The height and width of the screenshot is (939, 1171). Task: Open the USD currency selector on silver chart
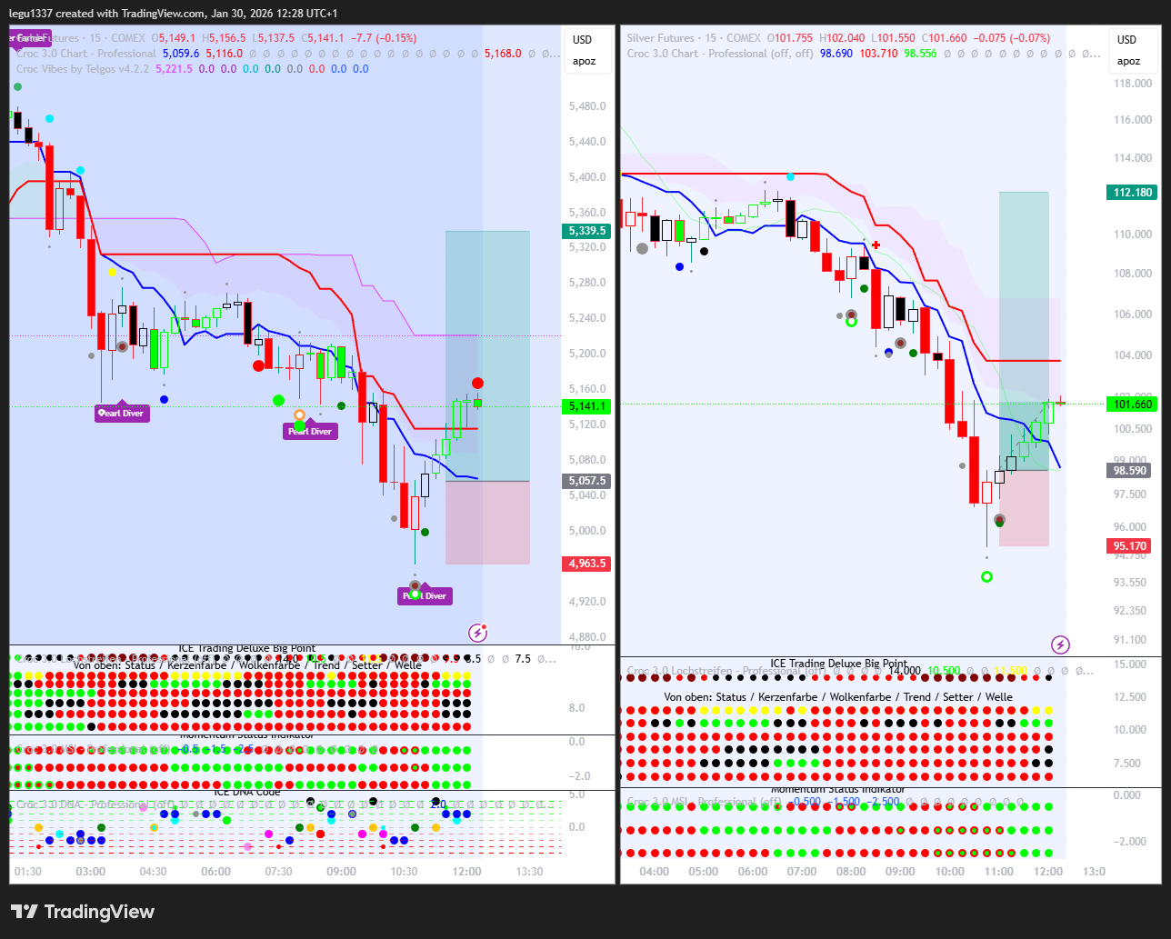pyautogui.click(x=1126, y=40)
